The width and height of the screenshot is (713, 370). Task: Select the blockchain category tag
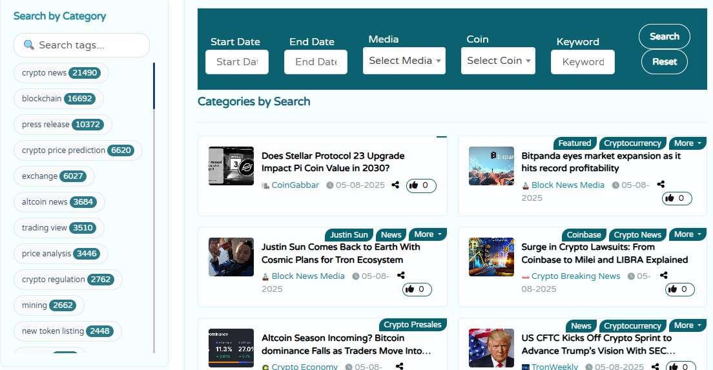(59, 99)
